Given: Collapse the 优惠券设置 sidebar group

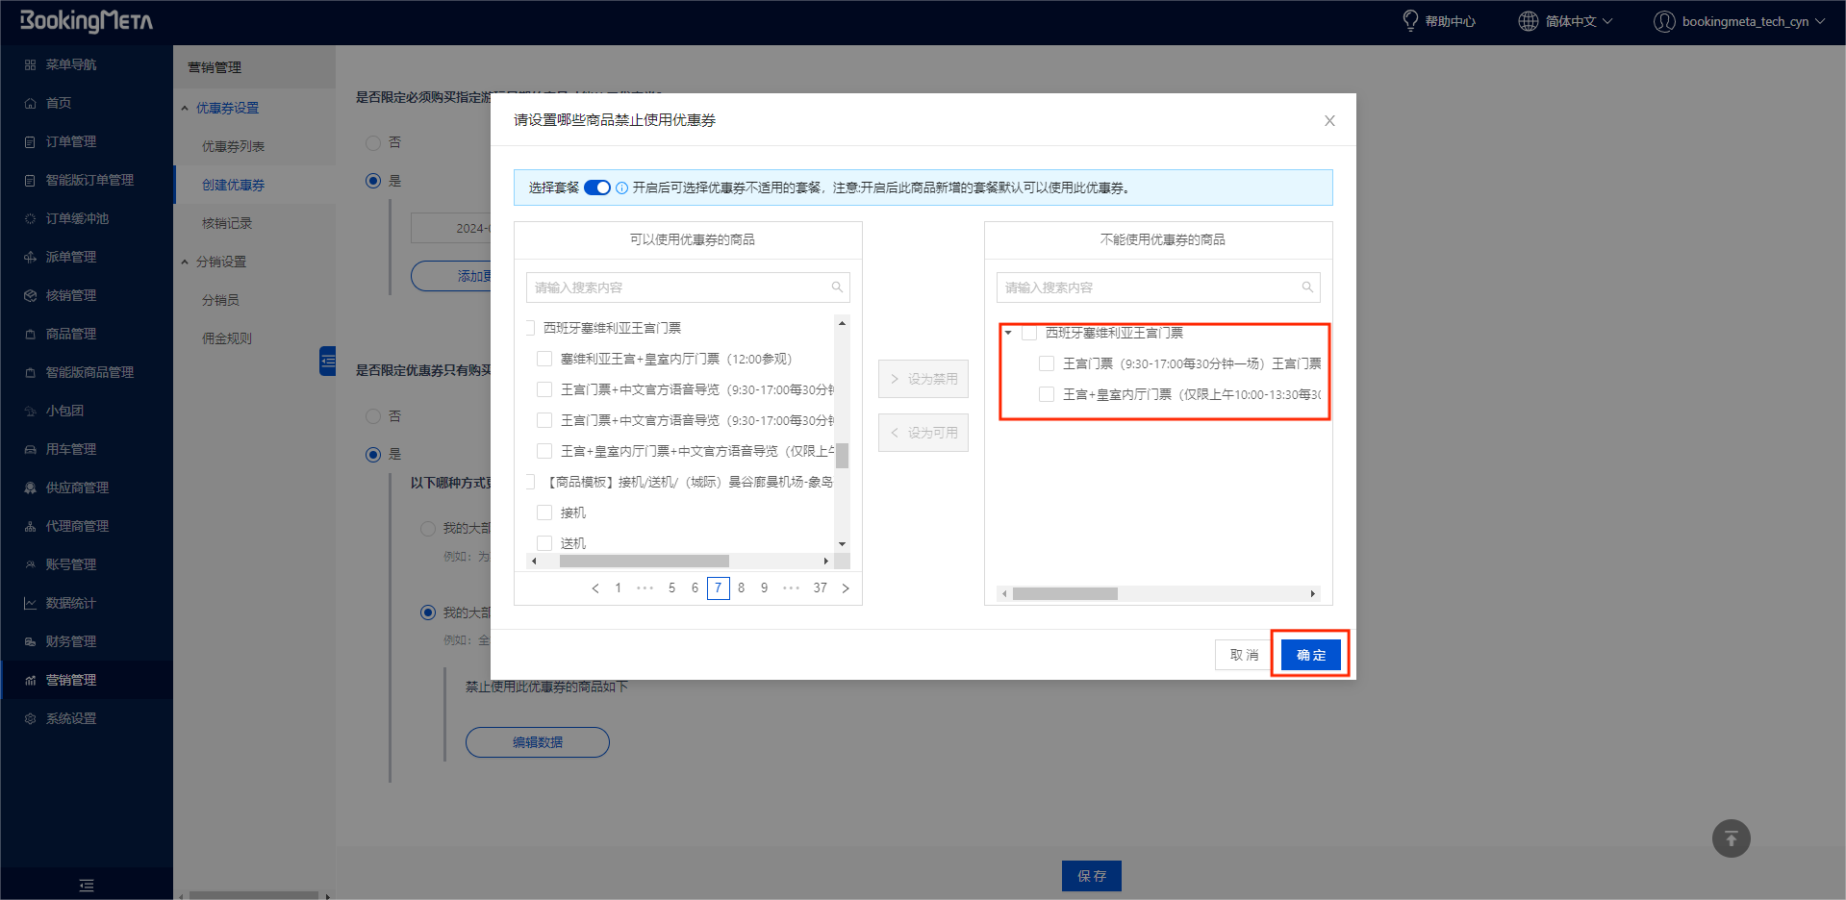Looking at the screenshot, I should 185,108.
